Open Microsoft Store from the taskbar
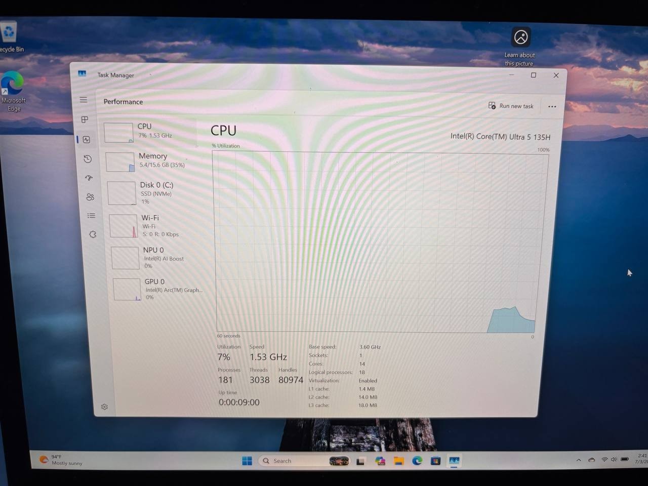The height and width of the screenshot is (486, 648). pyautogui.click(x=435, y=461)
